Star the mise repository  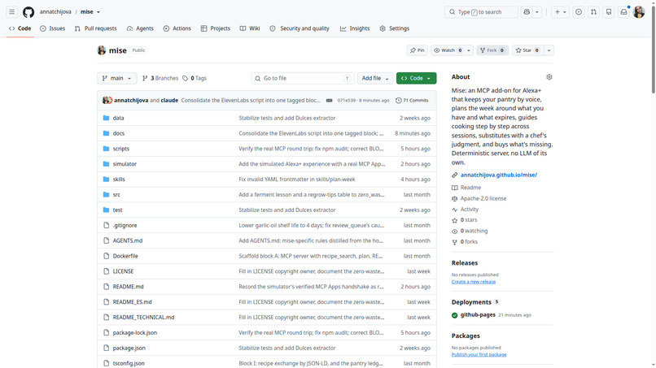(527, 50)
